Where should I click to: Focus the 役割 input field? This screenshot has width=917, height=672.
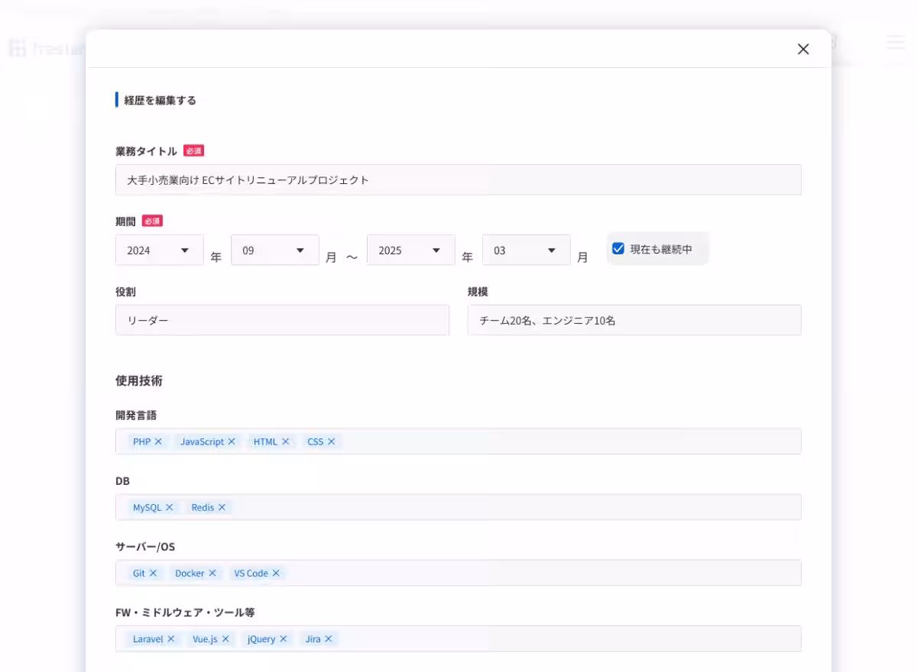point(282,321)
